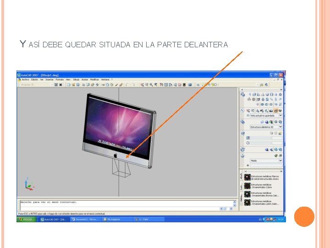330x248 pixels.
Task: Switch to 'AutoCAD 2007' taskbar button
Action: pos(54,220)
